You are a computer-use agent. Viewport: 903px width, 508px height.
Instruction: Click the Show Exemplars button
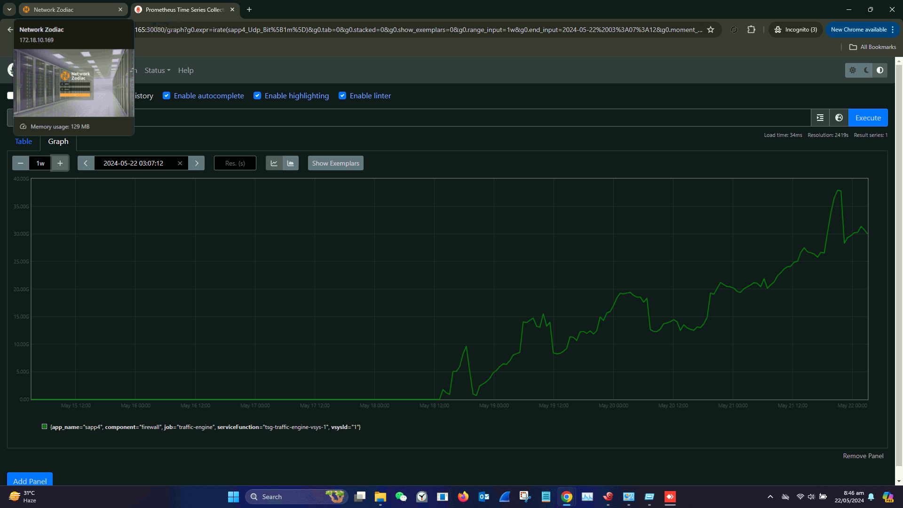pyautogui.click(x=335, y=163)
